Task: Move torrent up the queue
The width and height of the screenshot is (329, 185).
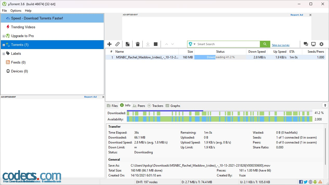Action: pyautogui.click(x=167, y=44)
